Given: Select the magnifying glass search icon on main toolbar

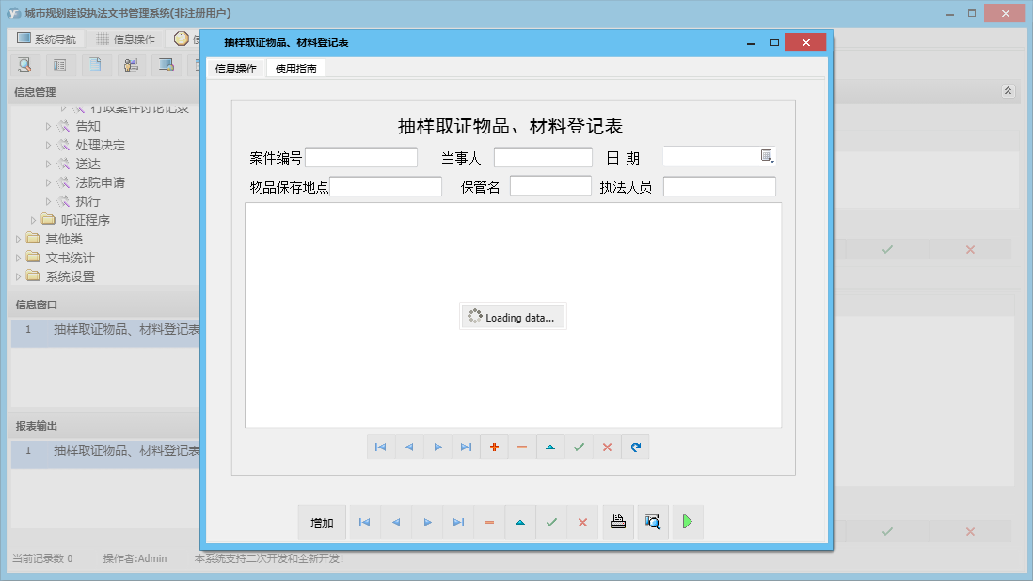Looking at the screenshot, I should coord(24,64).
